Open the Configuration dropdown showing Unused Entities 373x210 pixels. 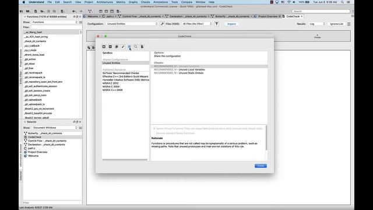click(x=132, y=24)
